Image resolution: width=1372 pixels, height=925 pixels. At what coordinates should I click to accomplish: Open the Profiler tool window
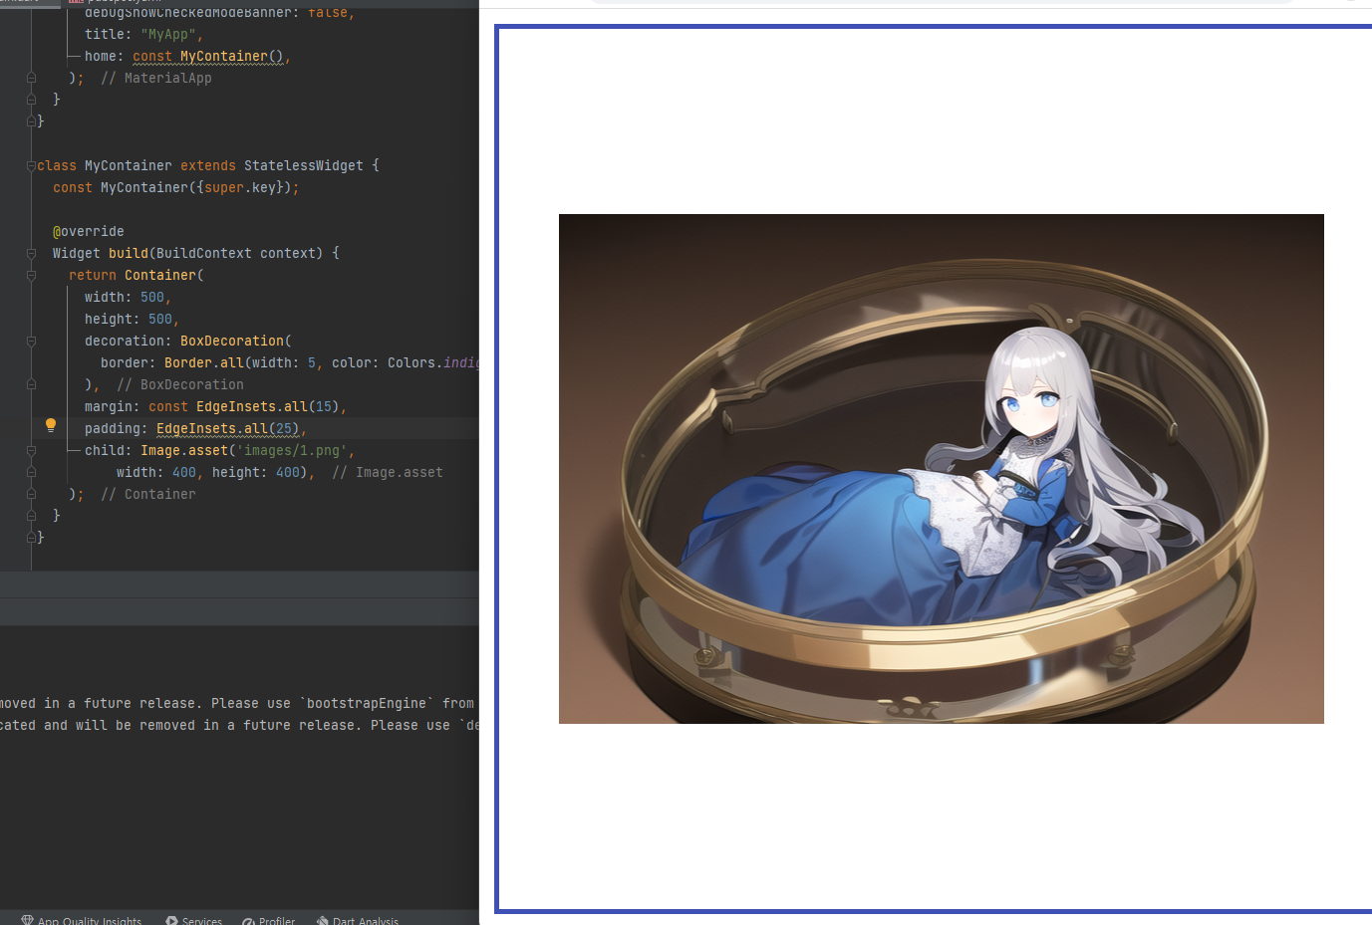269,920
